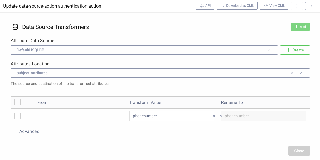Open the Attribute Data Source dropdown
This screenshot has width=320, height=160.
tap(268, 50)
